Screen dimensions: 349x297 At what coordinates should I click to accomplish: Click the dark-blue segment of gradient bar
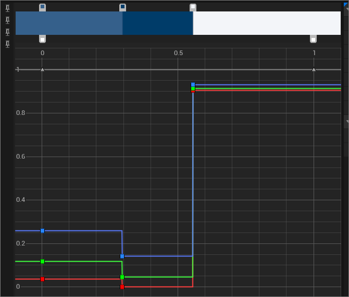click(x=158, y=23)
